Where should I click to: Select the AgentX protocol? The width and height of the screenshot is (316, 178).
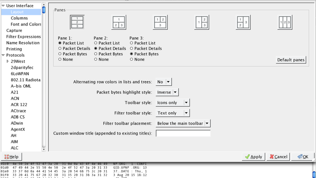[18, 129]
